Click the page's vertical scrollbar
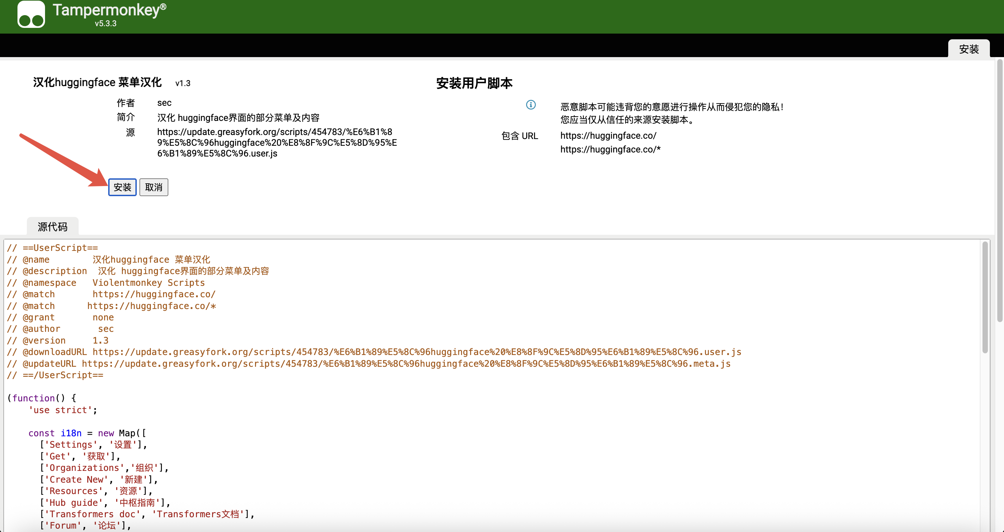Image resolution: width=1004 pixels, height=532 pixels. click(1000, 191)
